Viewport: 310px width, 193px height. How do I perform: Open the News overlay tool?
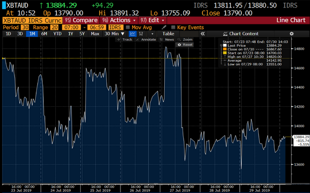[x=167, y=39]
